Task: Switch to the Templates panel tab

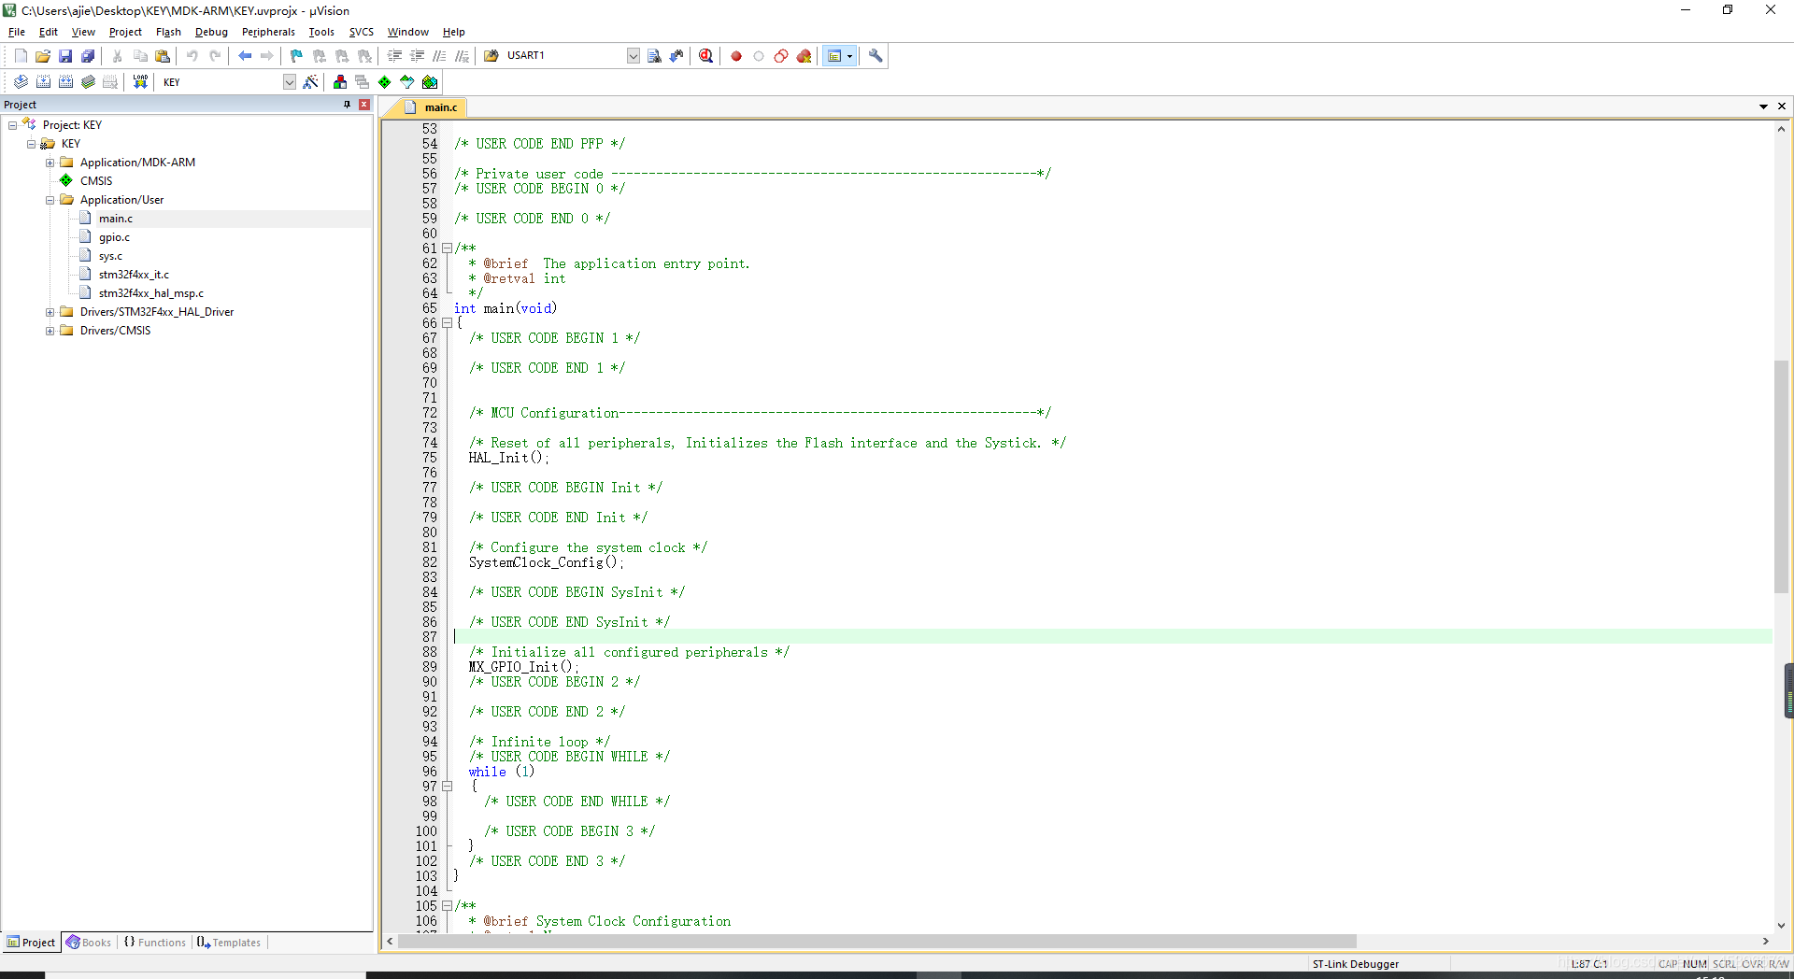Action: point(229,943)
